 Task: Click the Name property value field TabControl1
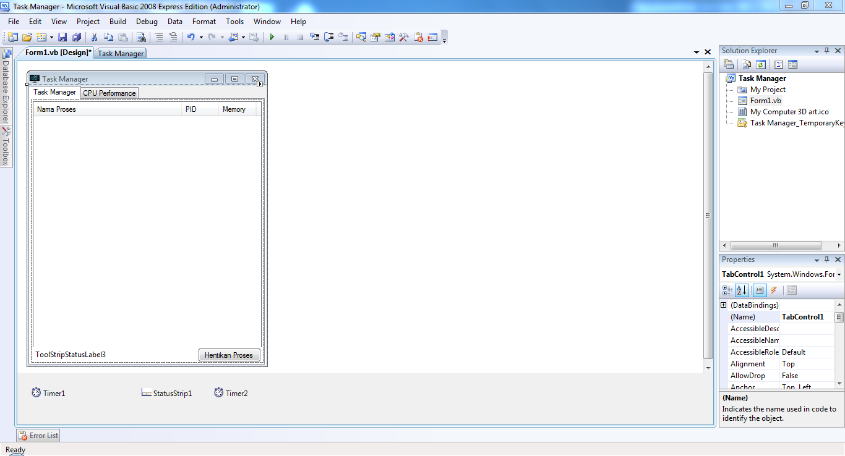pyautogui.click(x=807, y=317)
